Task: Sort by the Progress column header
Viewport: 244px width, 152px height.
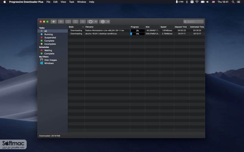Action: click(138, 27)
